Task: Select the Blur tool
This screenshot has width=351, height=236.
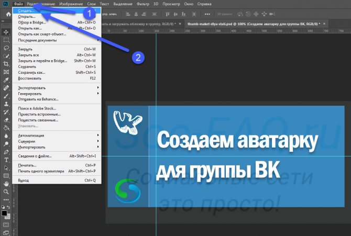Action: (x=6, y=136)
